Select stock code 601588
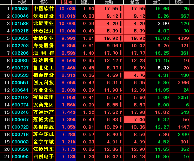This screenshot has width=194, height=161. [20, 24]
